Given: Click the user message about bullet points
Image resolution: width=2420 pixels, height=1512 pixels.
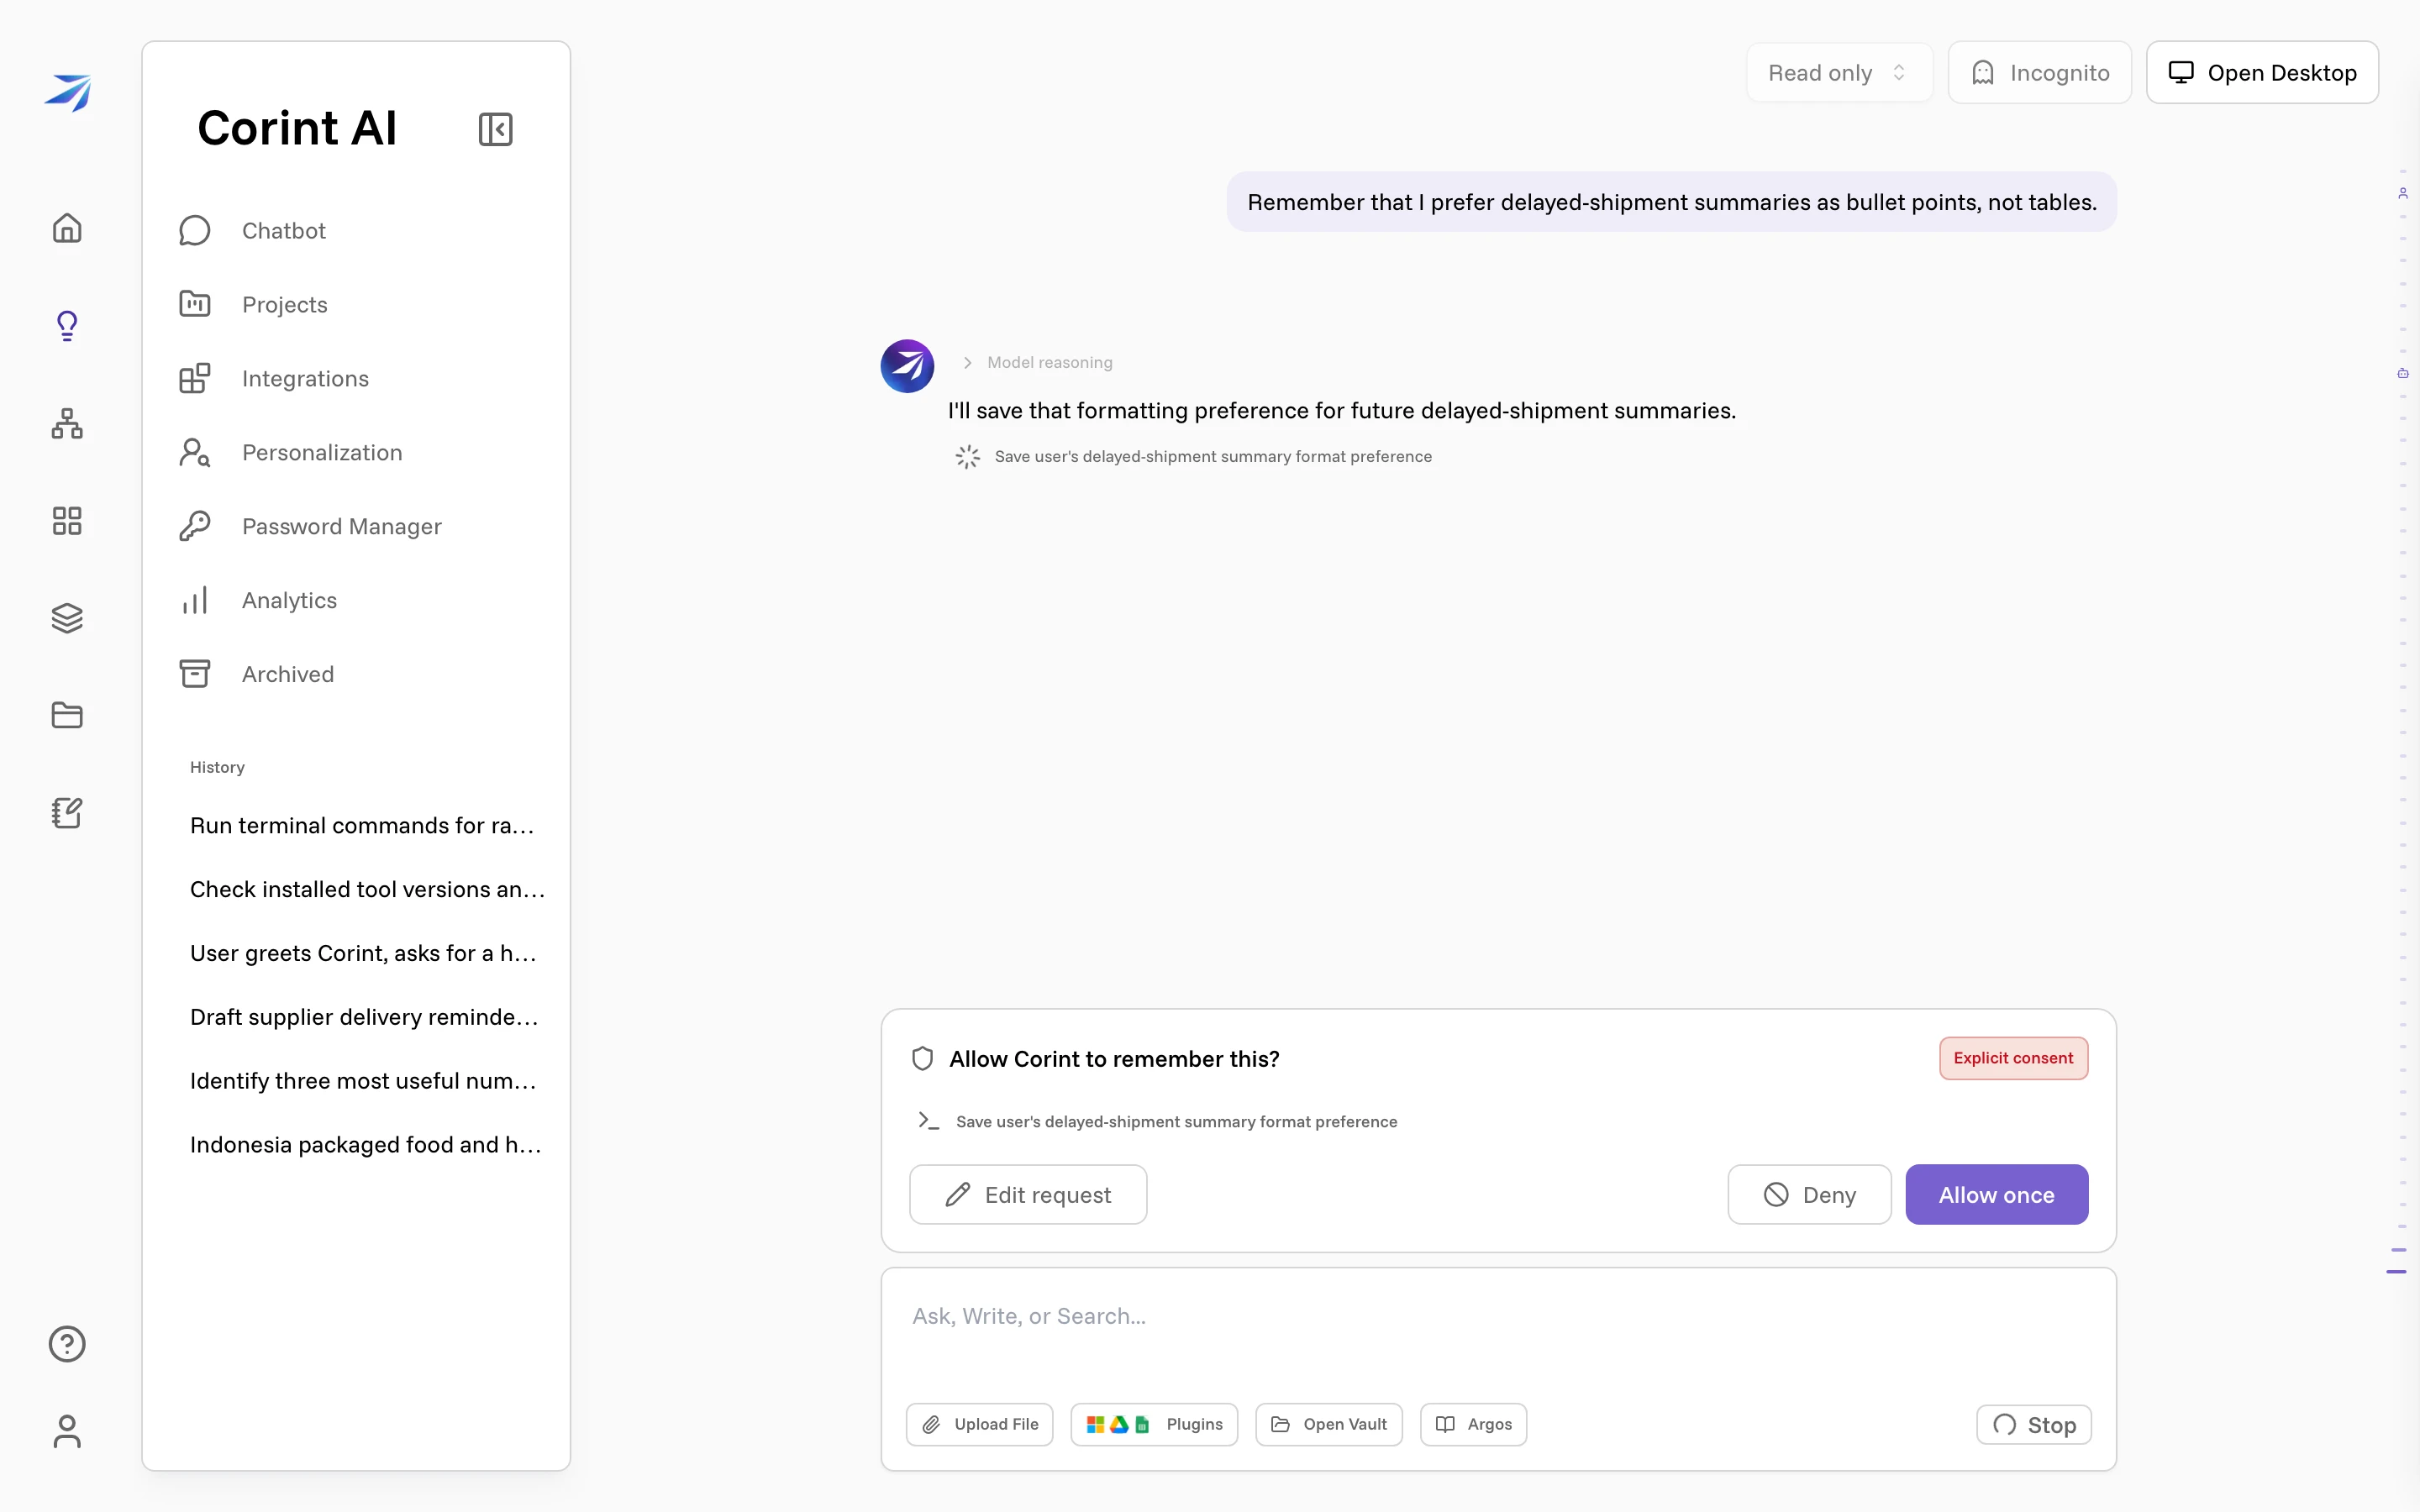Looking at the screenshot, I should 1671,202.
